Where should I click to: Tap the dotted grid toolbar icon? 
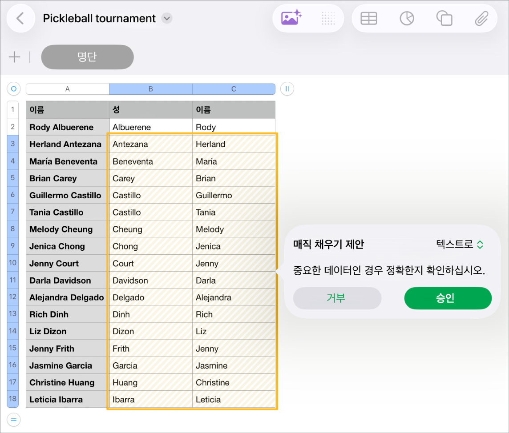click(x=328, y=19)
